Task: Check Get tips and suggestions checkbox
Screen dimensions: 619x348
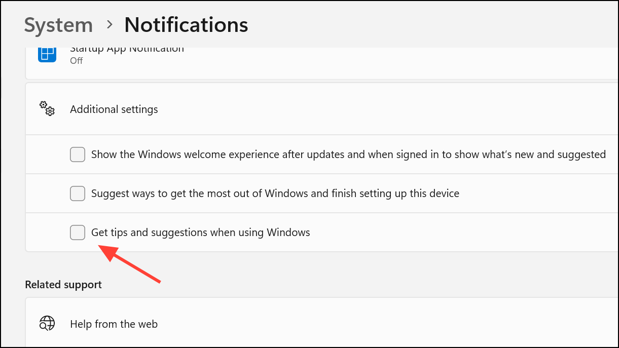Action: (x=78, y=233)
